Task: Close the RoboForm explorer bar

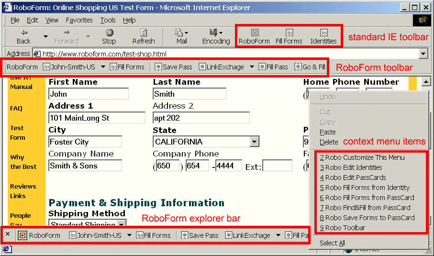Action: pos(8,234)
